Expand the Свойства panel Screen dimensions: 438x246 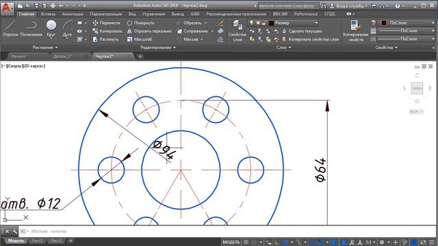[x=386, y=48]
